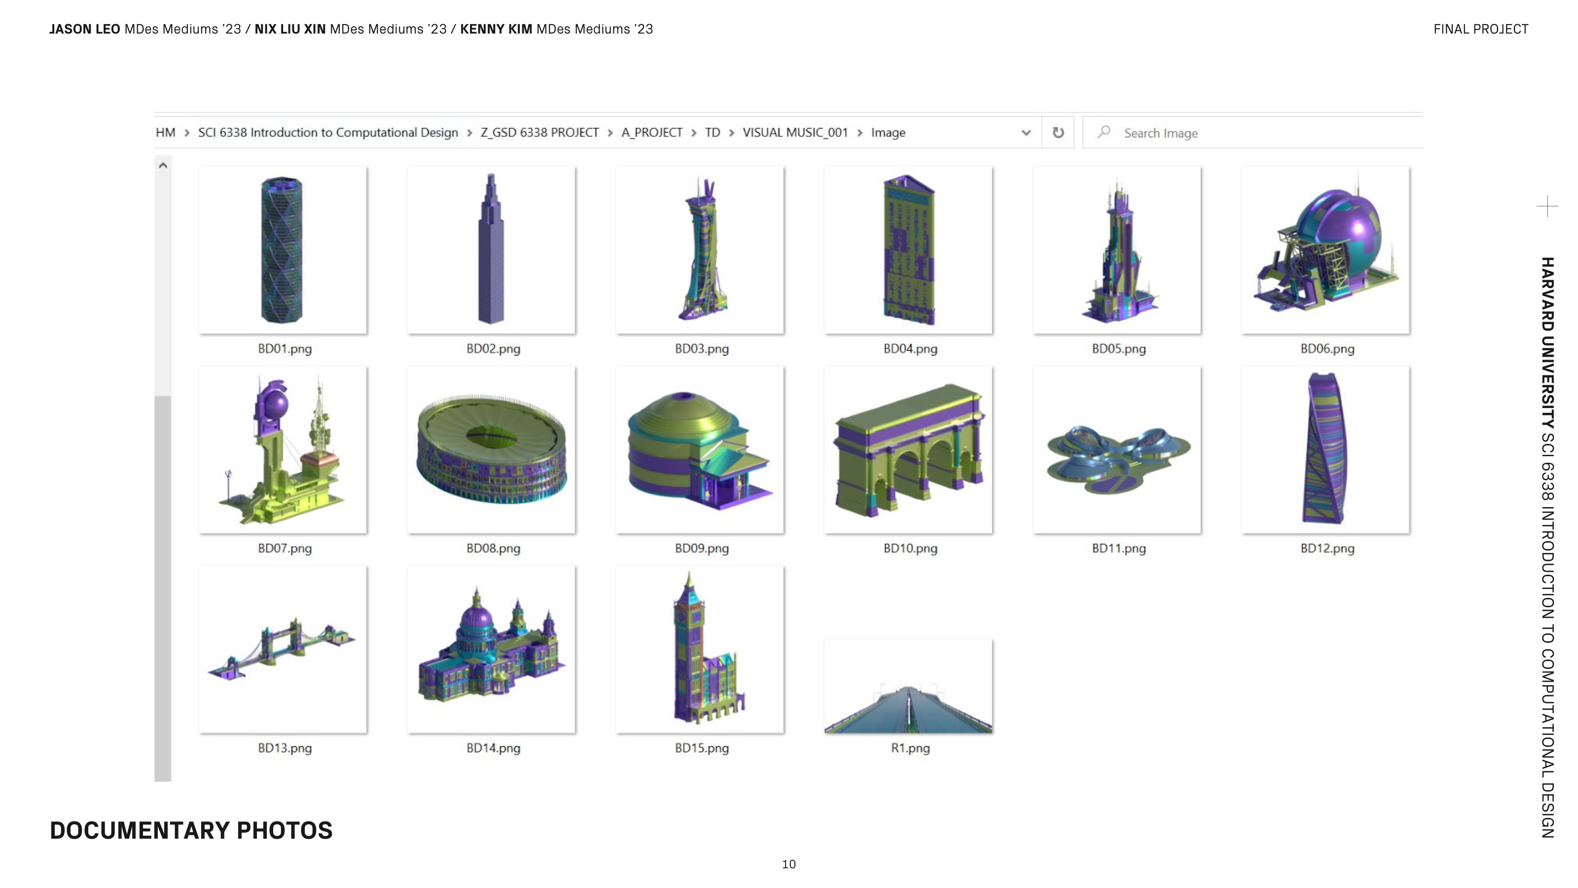
Task: Select the BD14.png cathedral thumbnail
Action: [491, 650]
